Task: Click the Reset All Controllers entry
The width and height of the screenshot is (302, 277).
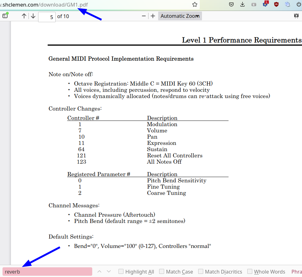Action: 175,156
